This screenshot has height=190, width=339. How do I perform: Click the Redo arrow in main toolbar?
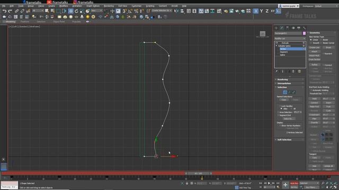tap(10, 11)
